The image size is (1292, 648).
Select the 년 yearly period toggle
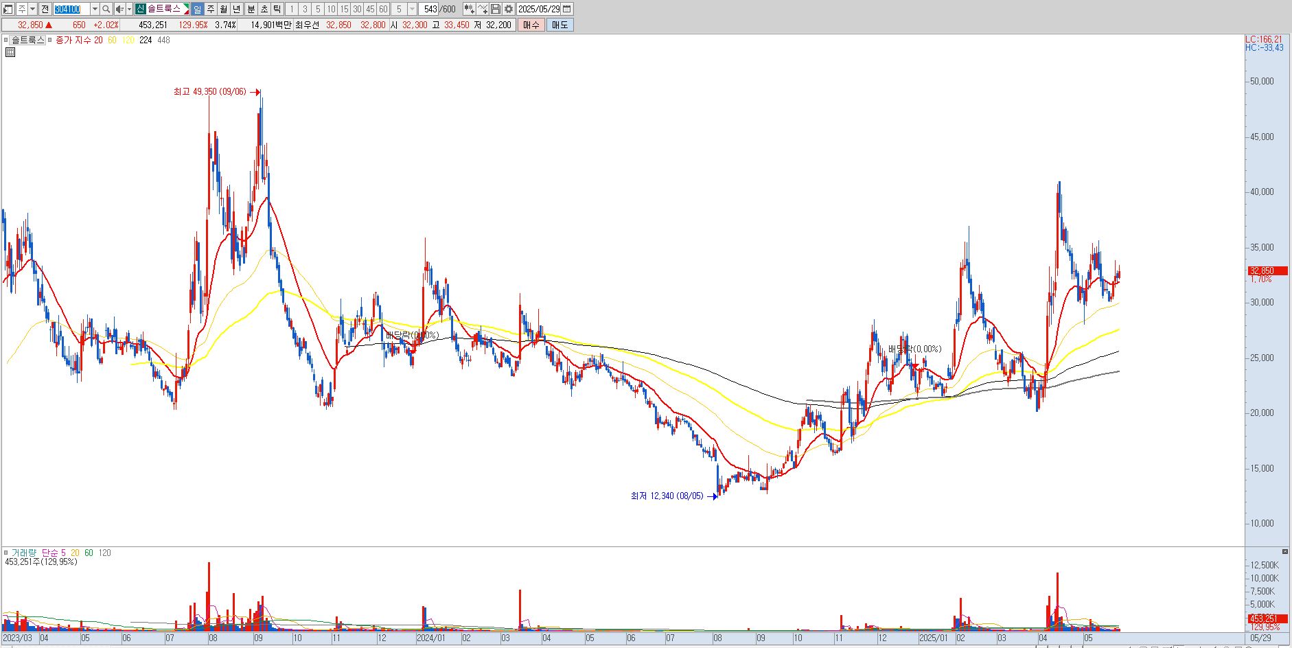tap(236, 9)
